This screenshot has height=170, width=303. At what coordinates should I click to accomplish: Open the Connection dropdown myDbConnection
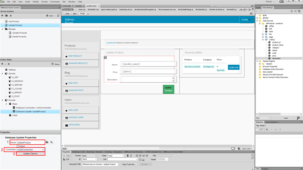coord(30,150)
